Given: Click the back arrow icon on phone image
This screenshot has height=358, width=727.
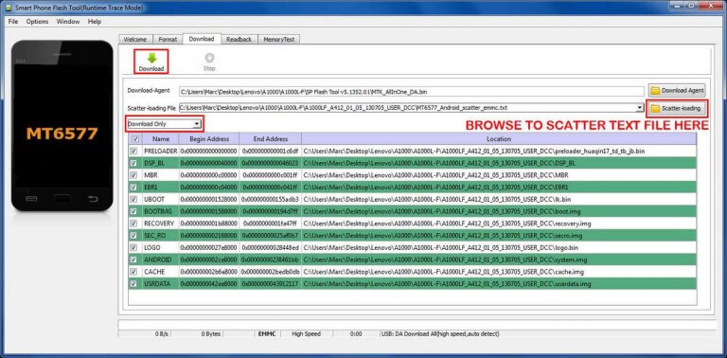Looking at the screenshot, I should click(x=93, y=200).
